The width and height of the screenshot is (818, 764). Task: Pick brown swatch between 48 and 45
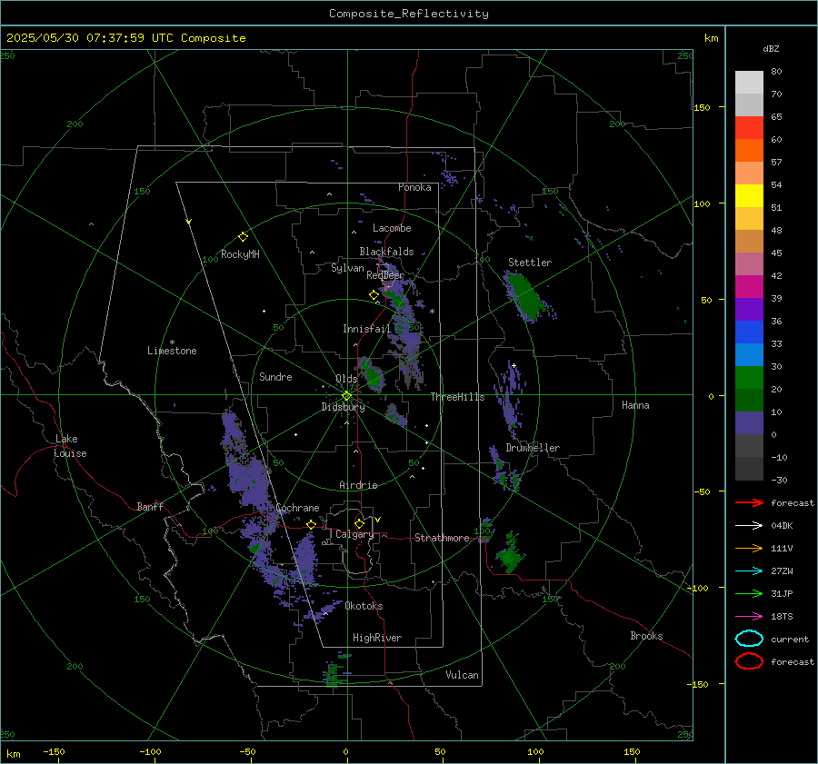point(749,242)
